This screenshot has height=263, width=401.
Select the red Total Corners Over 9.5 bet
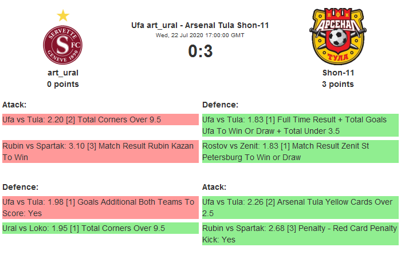[x=100, y=120]
